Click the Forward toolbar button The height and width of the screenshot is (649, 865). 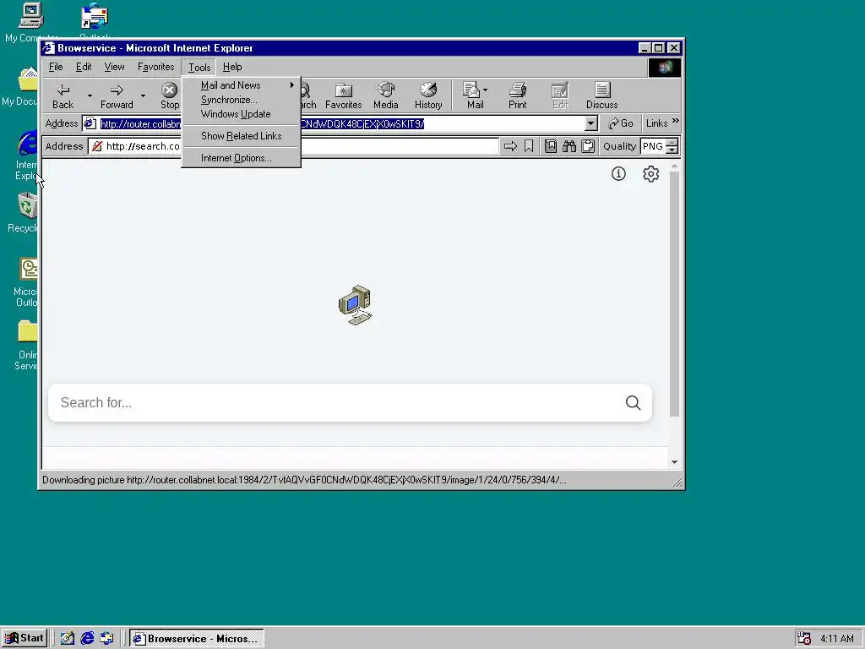pos(117,95)
